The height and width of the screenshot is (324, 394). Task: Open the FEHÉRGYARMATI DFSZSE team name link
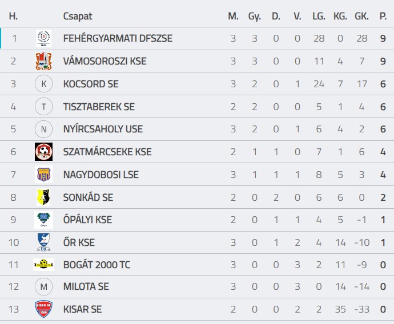coord(118,38)
